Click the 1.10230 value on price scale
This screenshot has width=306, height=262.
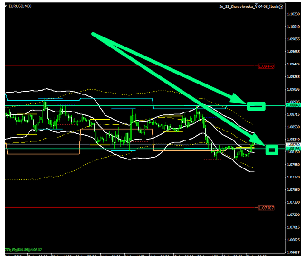coord(296,14)
